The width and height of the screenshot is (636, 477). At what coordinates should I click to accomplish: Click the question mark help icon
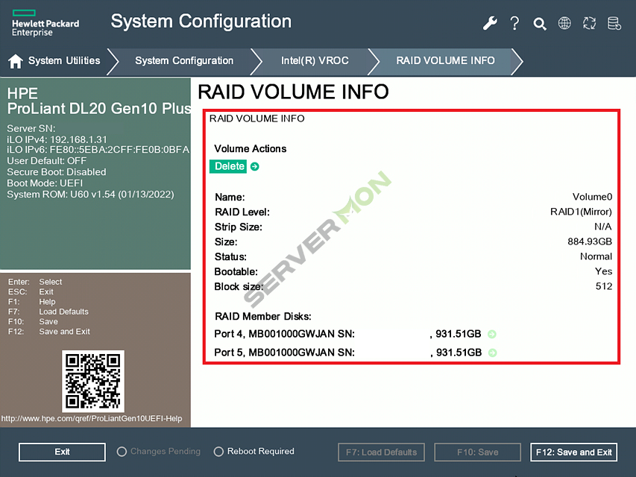pos(514,23)
